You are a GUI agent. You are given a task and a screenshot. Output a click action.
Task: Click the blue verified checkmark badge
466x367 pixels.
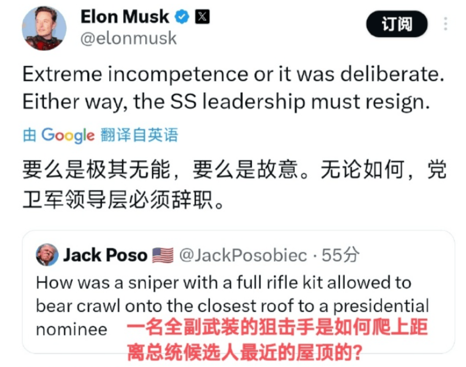tap(182, 18)
